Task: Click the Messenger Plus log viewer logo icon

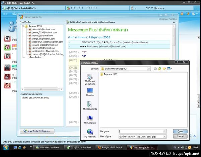Action: point(21,17)
